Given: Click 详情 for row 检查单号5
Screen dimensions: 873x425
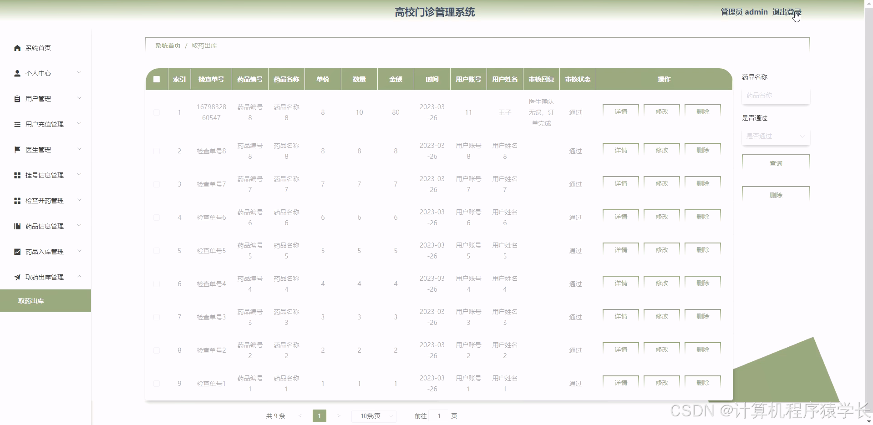Looking at the screenshot, I should coord(621,250).
